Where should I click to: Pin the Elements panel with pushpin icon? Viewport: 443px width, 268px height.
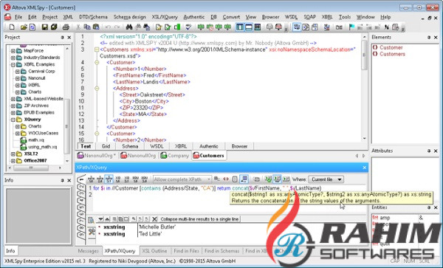[428, 37]
